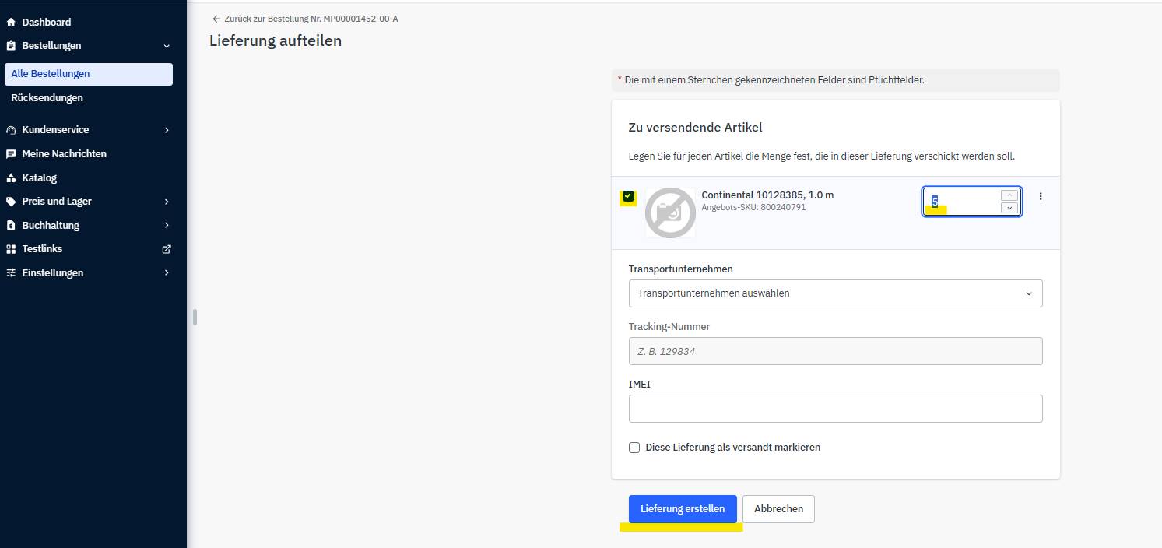Collapse the Bestellungen sidebar section

click(167, 46)
